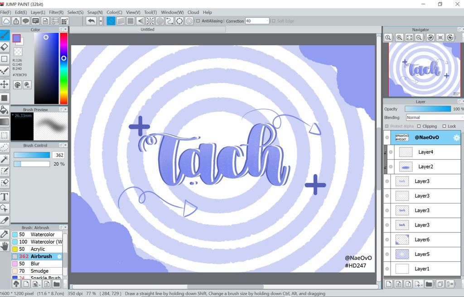Select the Smudge brush
Image resolution: width=464 pixels, height=297 pixels.
tap(37, 271)
